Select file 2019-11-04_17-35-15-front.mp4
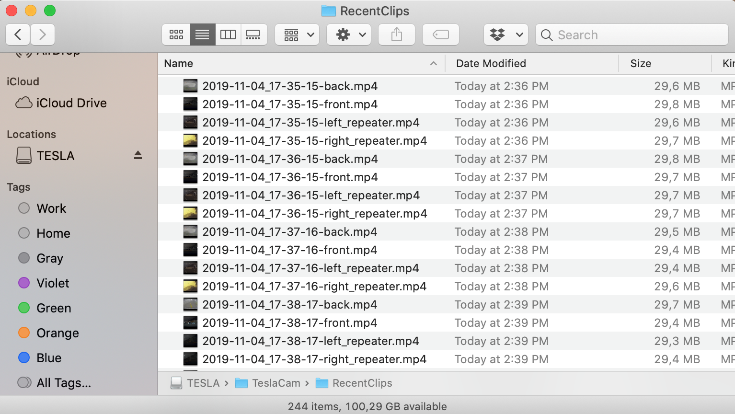The image size is (735, 414). click(290, 104)
